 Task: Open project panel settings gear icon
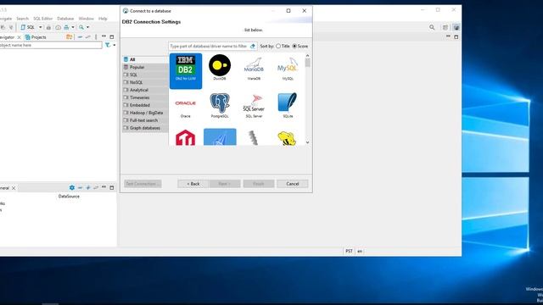click(71, 187)
